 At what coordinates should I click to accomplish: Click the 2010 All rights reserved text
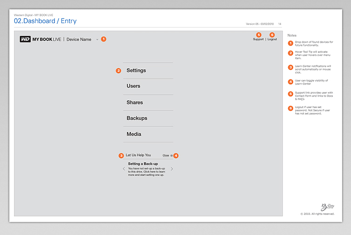coord(317,214)
